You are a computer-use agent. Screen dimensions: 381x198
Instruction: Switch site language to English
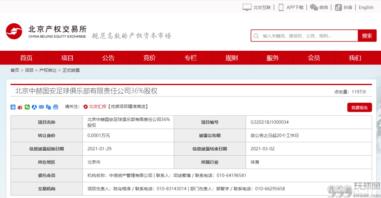click(x=366, y=7)
